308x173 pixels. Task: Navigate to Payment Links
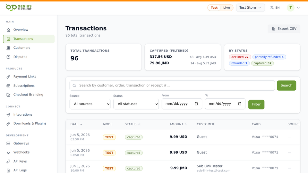[x=29, y=77]
